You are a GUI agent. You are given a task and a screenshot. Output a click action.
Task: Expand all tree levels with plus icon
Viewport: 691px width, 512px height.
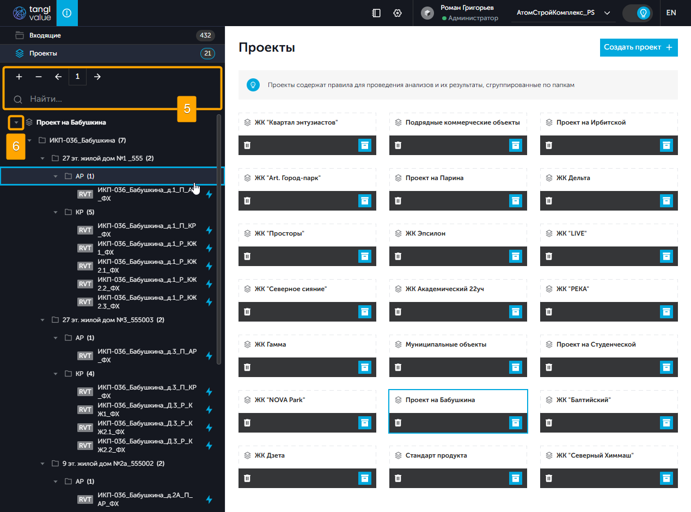[x=19, y=77]
